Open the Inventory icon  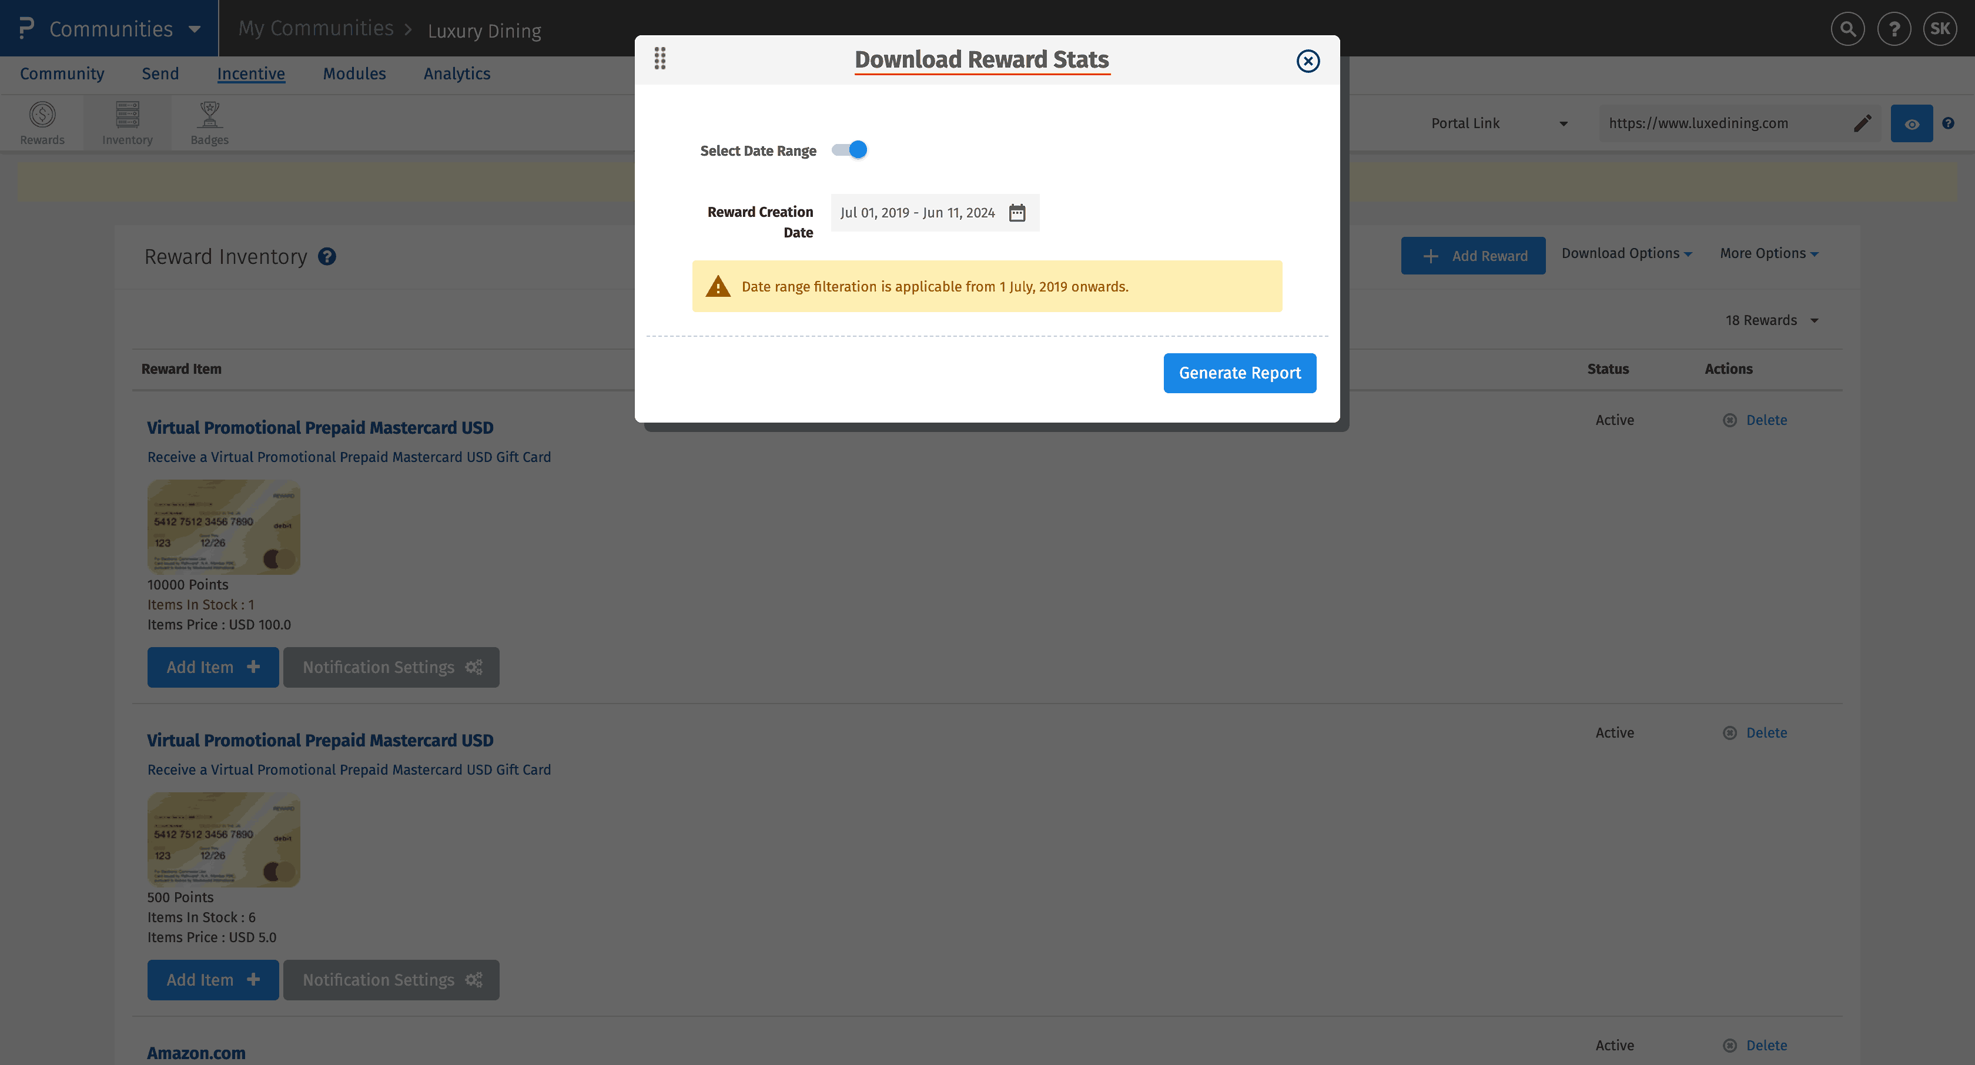coord(128,122)
